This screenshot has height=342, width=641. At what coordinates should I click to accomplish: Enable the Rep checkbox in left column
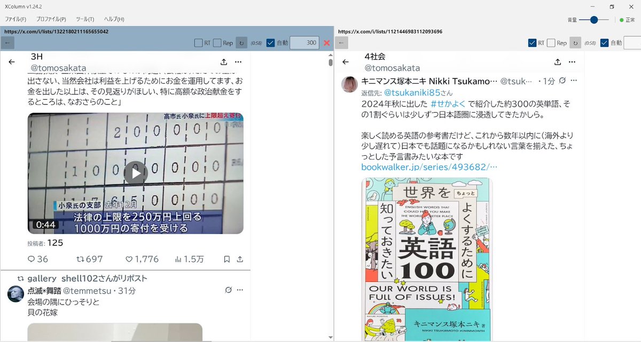[217, 43]
